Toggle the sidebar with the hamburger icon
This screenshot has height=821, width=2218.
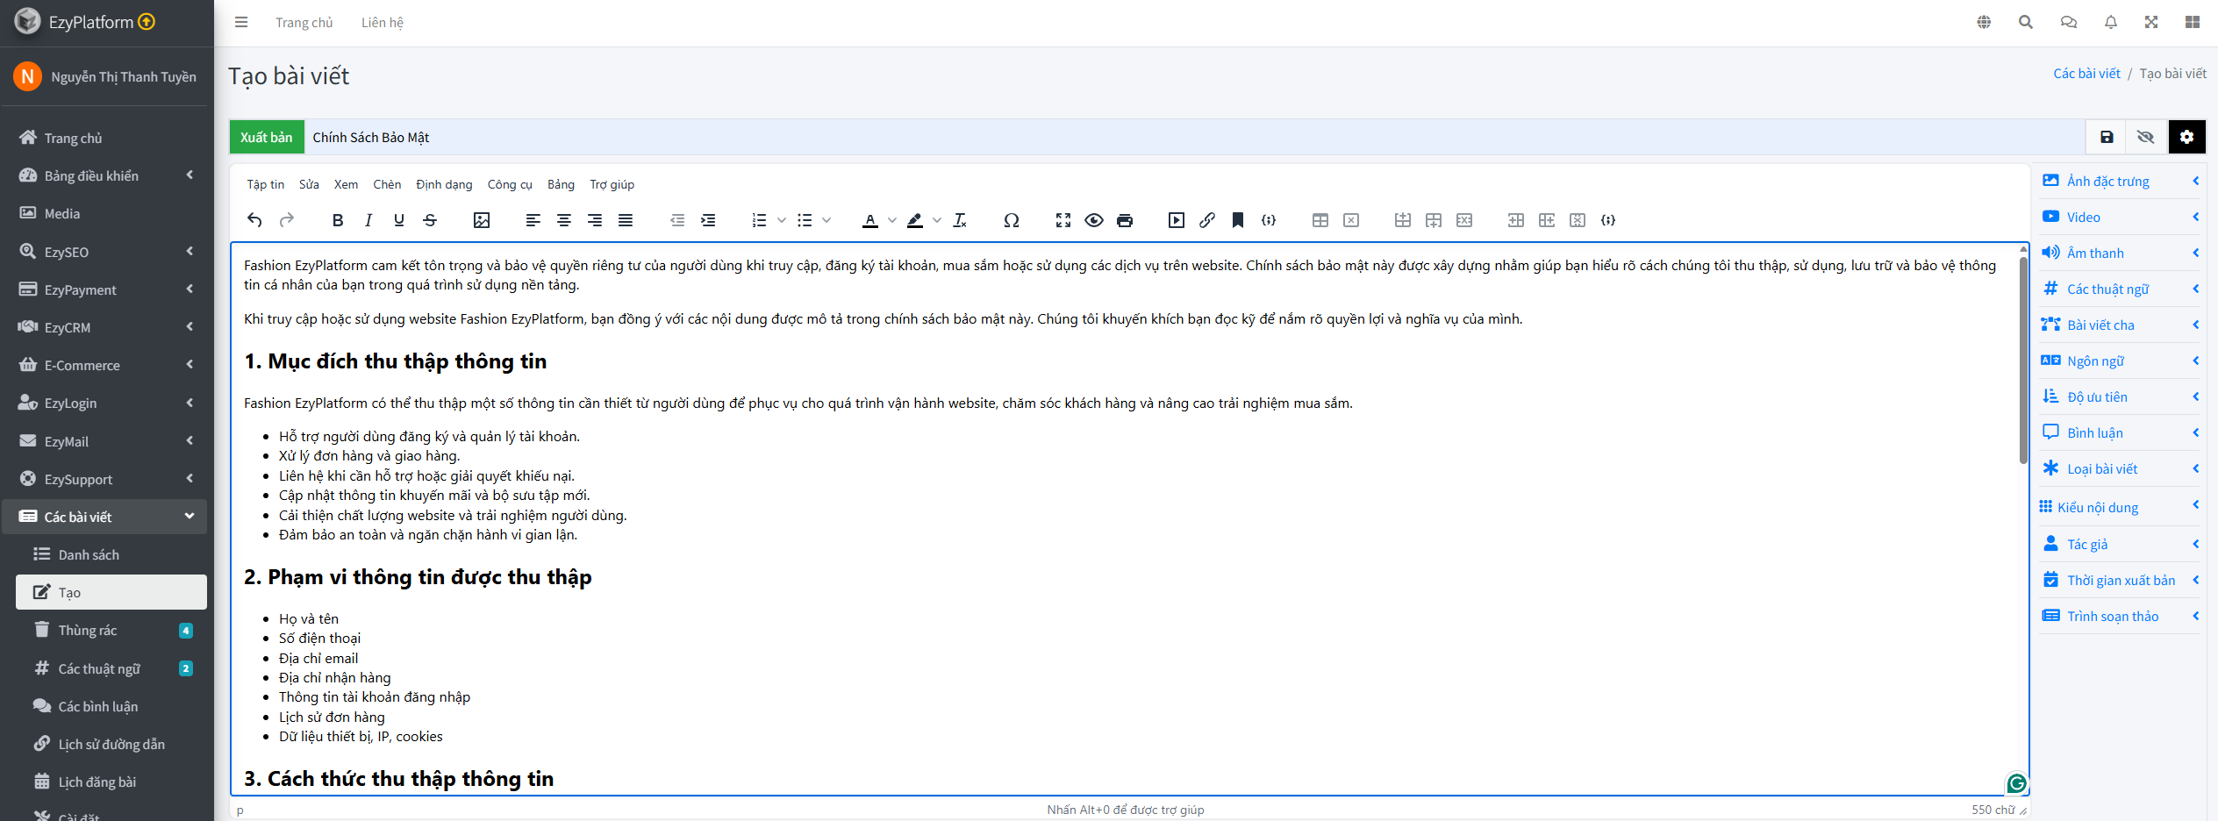tap(241, 23)
